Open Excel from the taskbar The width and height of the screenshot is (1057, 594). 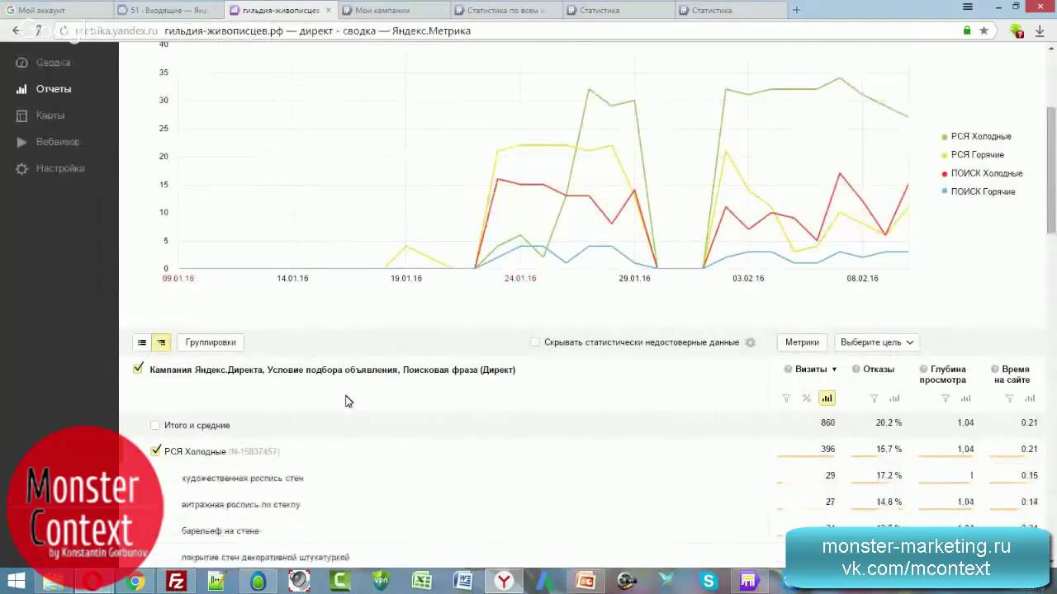click(422, 581)
